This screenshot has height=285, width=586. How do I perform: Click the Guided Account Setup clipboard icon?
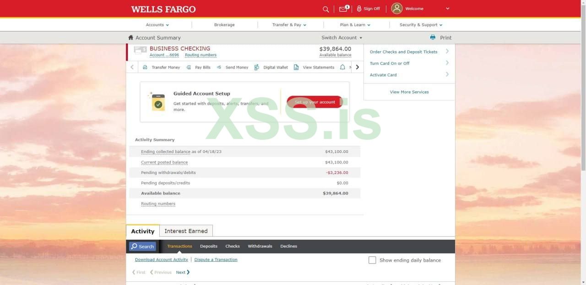point(157,102)
